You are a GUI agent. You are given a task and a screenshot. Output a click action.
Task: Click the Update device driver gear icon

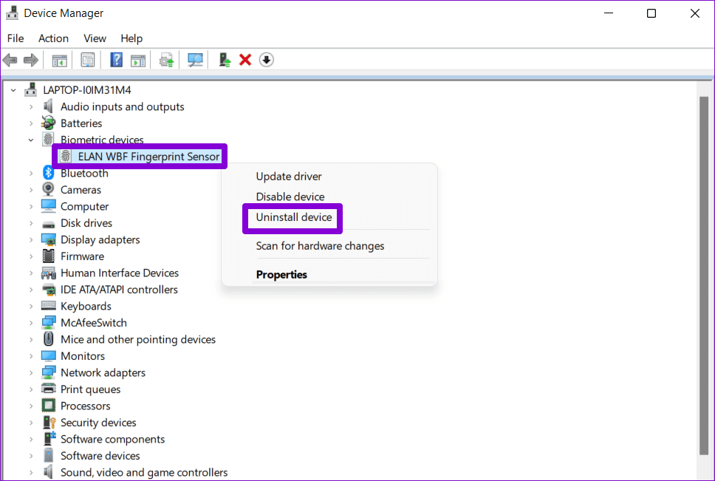pos(166,60)
